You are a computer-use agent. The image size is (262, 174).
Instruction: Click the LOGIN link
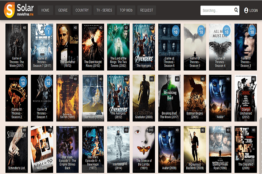254,11
